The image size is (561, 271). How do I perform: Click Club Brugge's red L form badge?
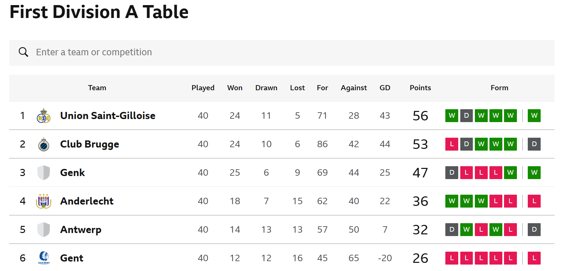[452, 144]
